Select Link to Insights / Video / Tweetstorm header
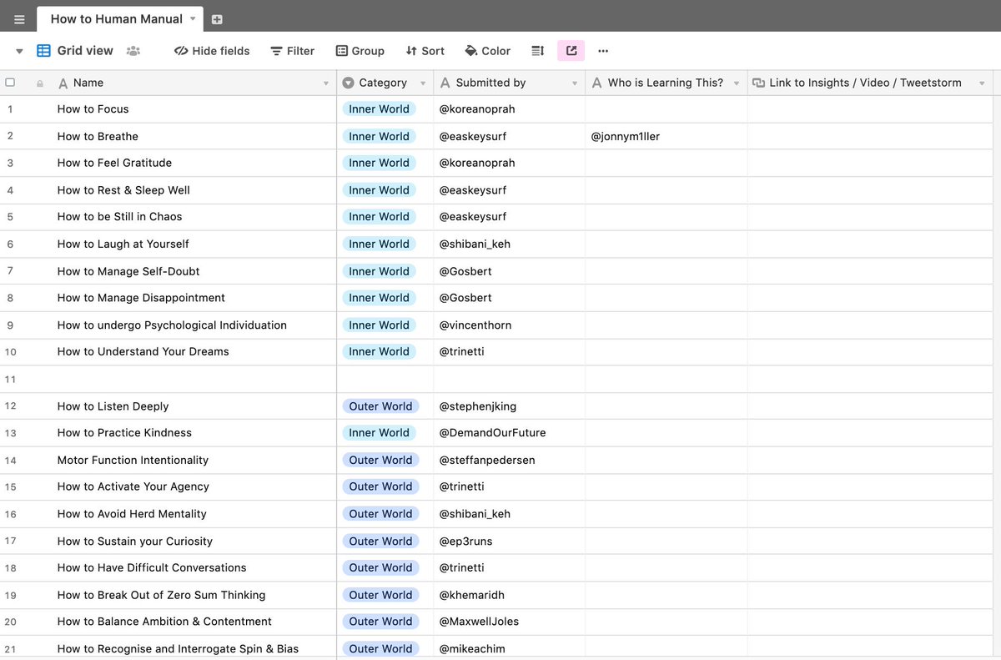Image resolution: width=1001 pixels, height=660 pixels. point(870,83)
